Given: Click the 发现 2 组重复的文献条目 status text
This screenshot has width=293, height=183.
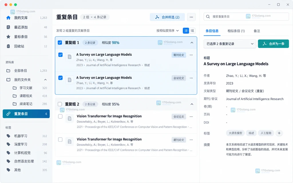Looking at the screenshot, I should point(73,31).
